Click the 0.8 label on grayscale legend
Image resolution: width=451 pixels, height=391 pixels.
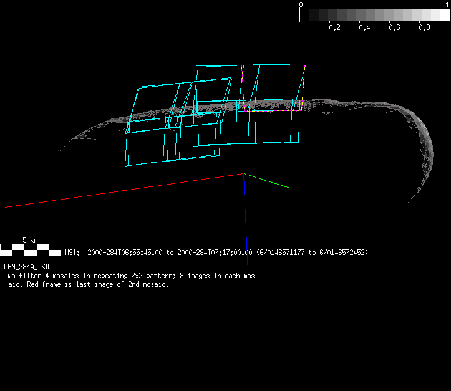click(424, 27)
